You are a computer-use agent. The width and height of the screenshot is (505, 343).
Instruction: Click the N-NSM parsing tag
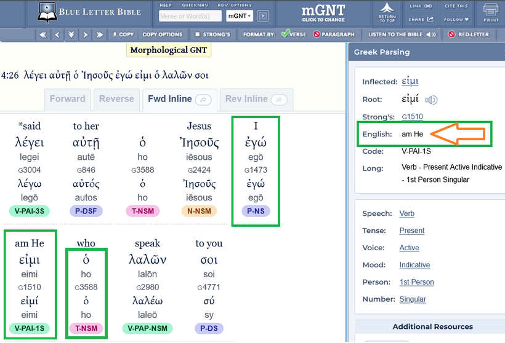point(199,211)
